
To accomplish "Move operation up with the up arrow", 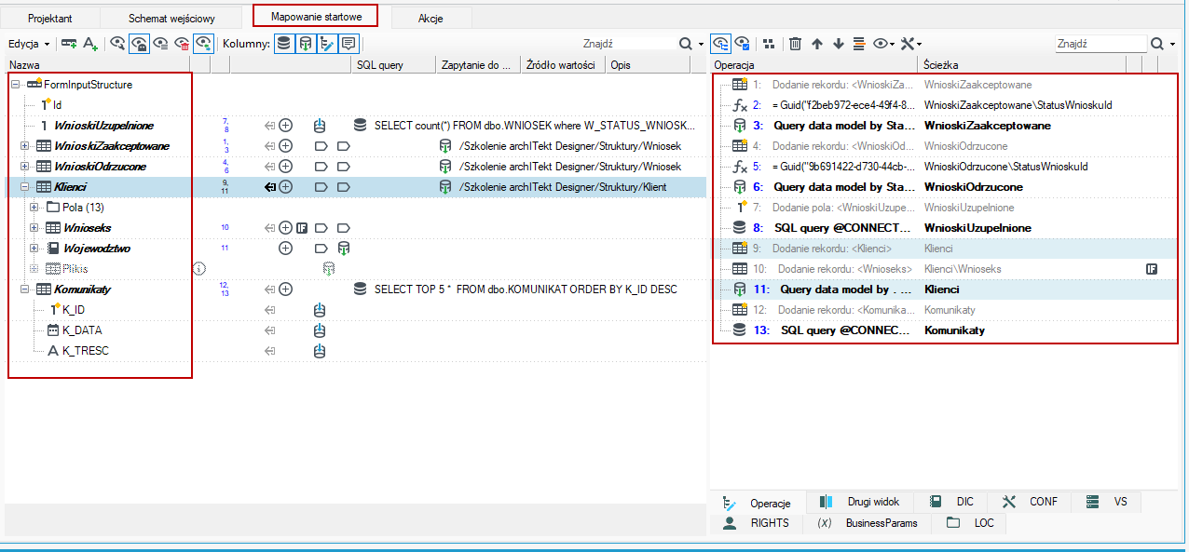I will click(x=817, y=44).
